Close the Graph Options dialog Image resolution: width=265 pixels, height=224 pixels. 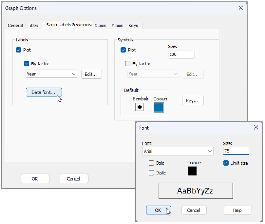click(241, 8)
